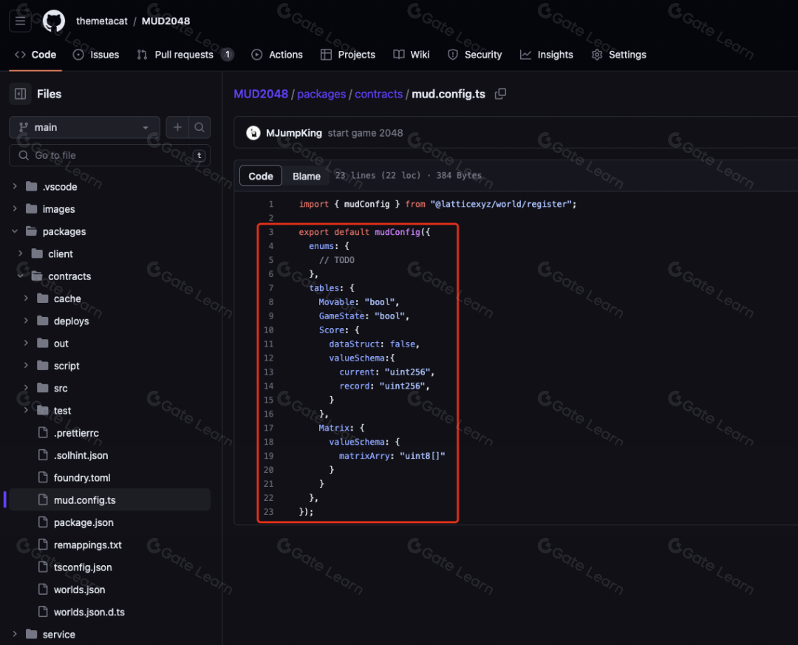Click the add file plus icon
This screenshot has height=645, width=798.
click(177, 127)
